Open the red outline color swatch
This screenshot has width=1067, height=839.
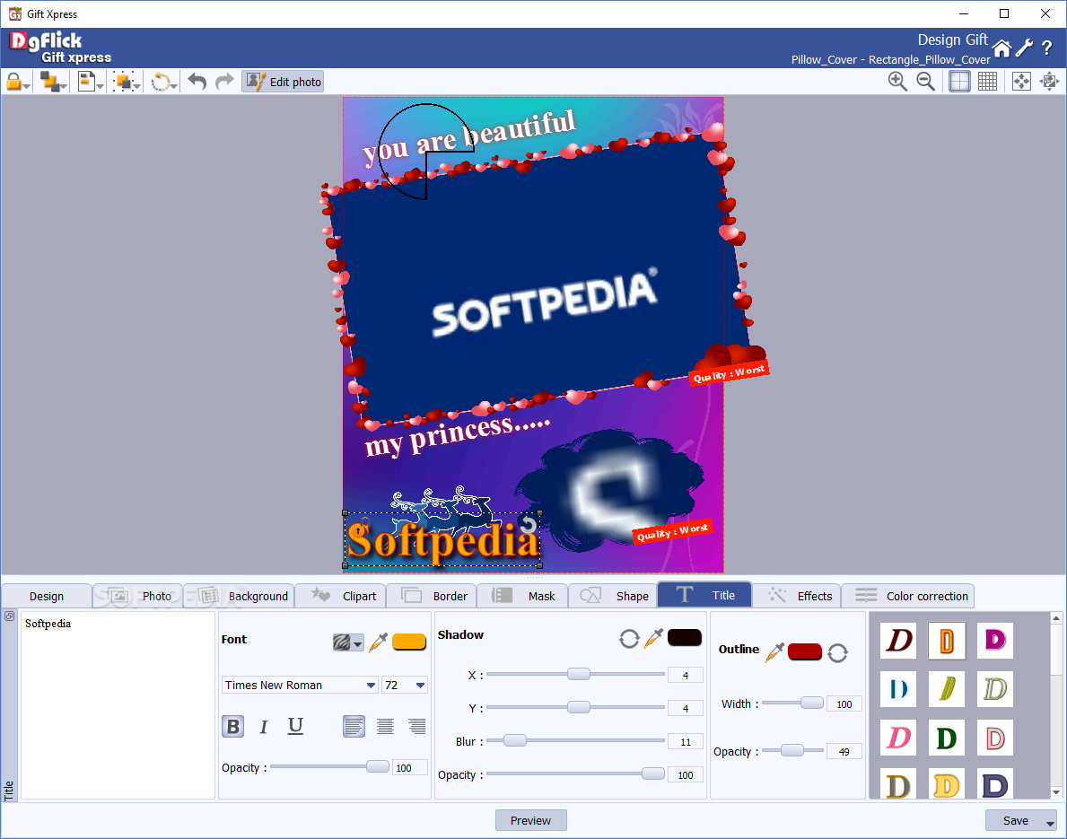point(805,651)
